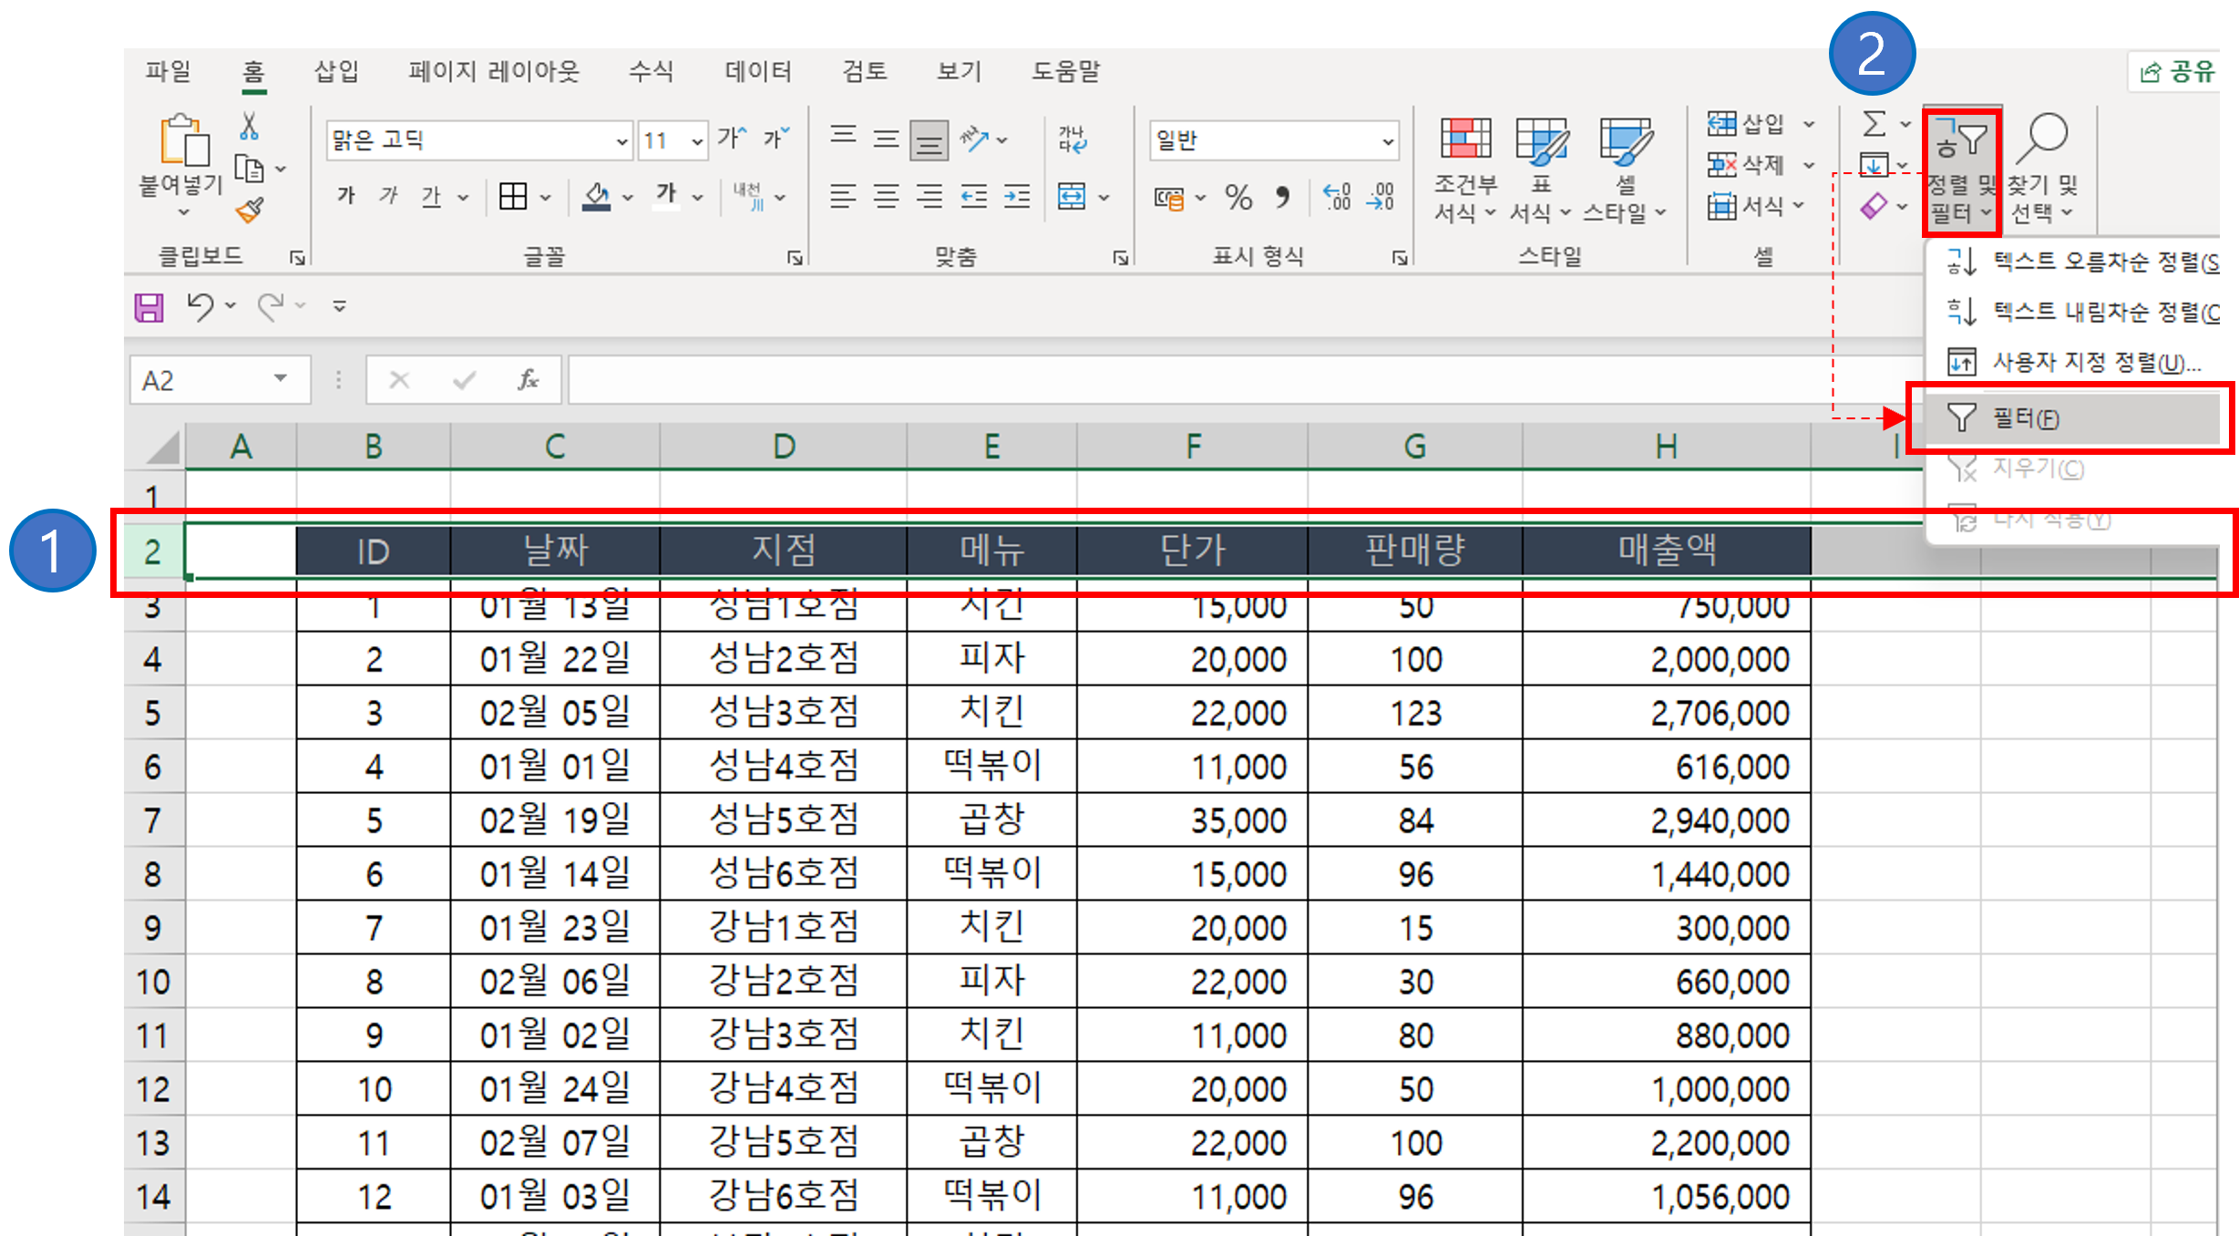
Task: Click the comma style (,) icon
Action: pyautogui.click(x=1283, y=198)
